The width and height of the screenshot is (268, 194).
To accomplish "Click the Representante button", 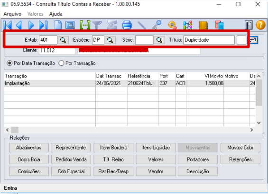I will click(x=71, y=148).
